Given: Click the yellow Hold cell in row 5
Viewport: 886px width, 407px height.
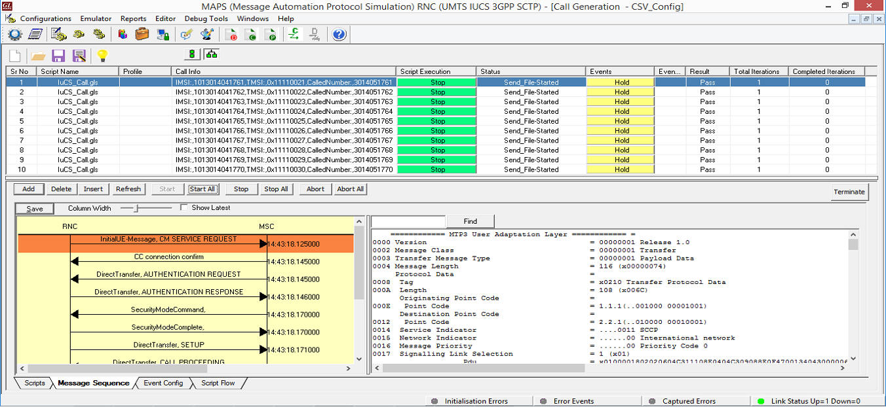Looking at the screenshot, I should (x=621, y=121).
